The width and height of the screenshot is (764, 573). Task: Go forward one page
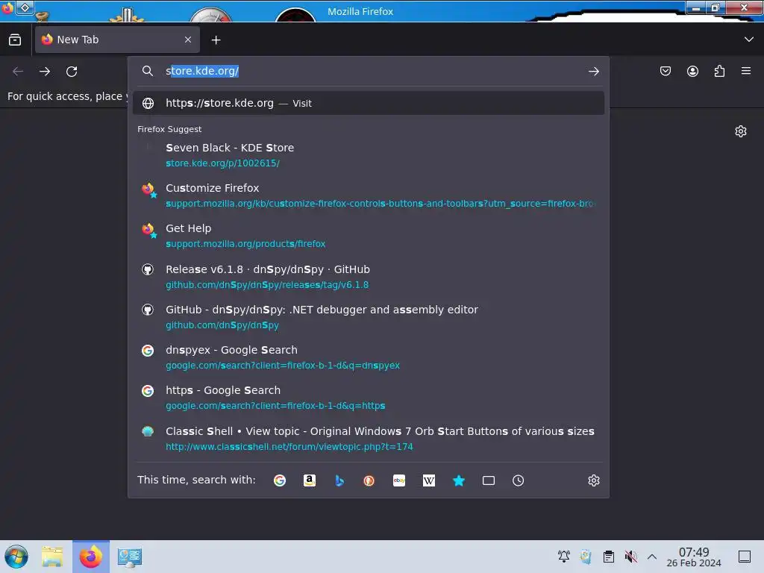44,71
